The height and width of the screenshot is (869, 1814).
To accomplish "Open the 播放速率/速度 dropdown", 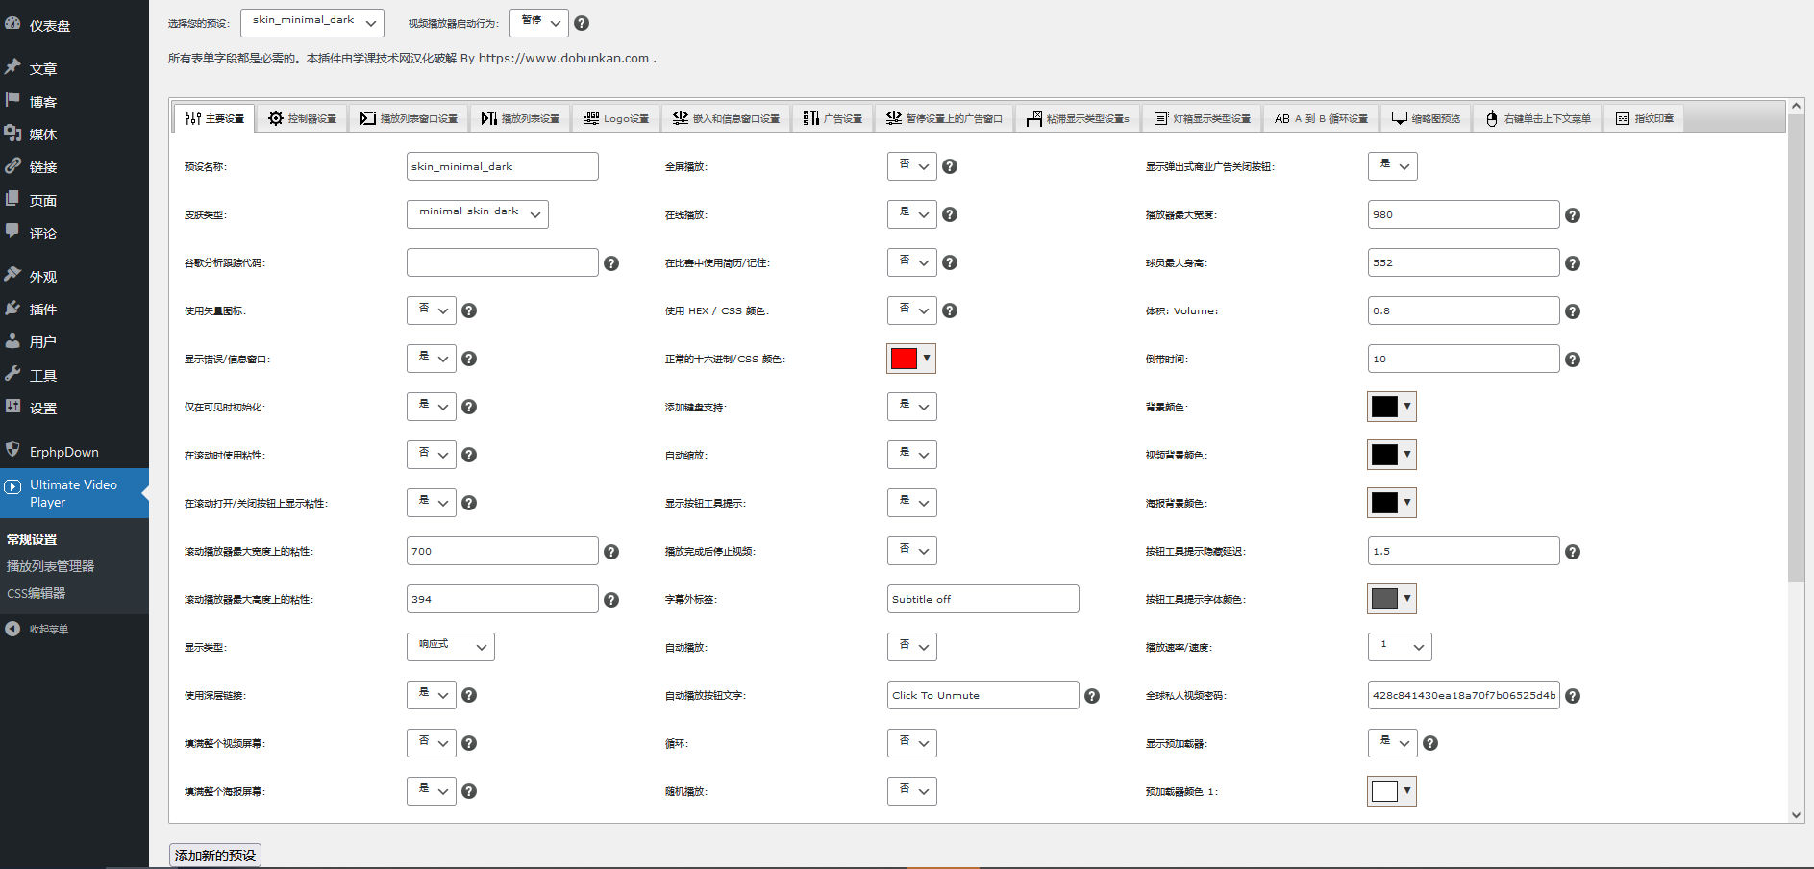I will [x=1400, y=647].
